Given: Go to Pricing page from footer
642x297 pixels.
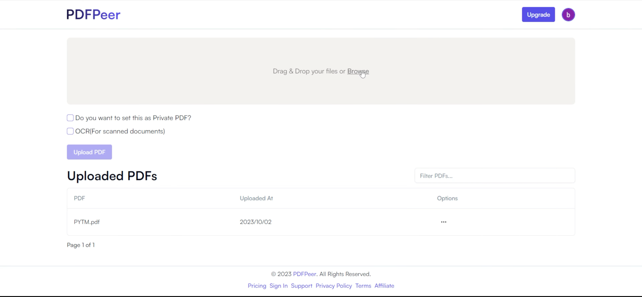Looking at the screenshot, I should click(x=257, y=286).
